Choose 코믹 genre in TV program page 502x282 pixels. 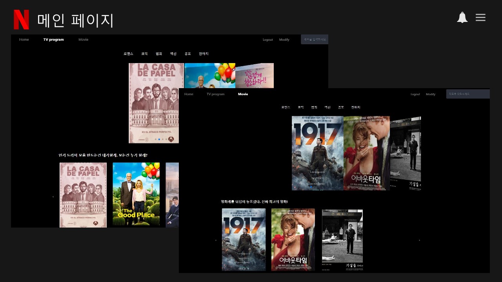click(144, 54)
